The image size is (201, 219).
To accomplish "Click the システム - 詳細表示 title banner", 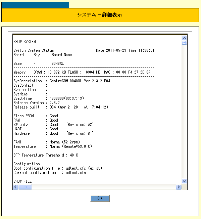I will pos(100,15).
